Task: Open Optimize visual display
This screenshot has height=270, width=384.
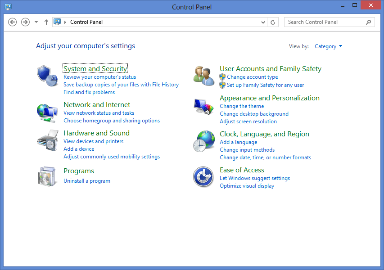Action: pyautogui.click(x=247, y=186)
